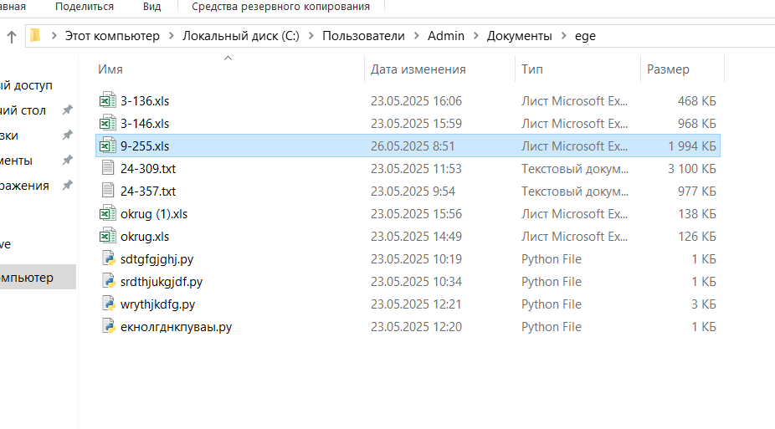Sort files by the 'Дата изменения' column header
The height and width of the screenshot is (429, 775).
pyautogui.click(x=418, y=69)
